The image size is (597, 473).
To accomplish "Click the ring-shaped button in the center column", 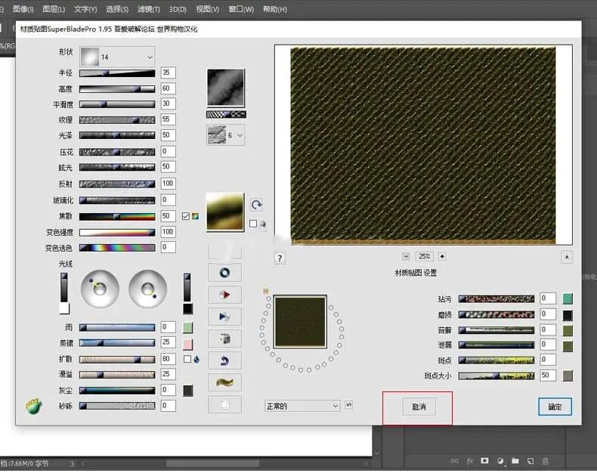I will [224, 273].
